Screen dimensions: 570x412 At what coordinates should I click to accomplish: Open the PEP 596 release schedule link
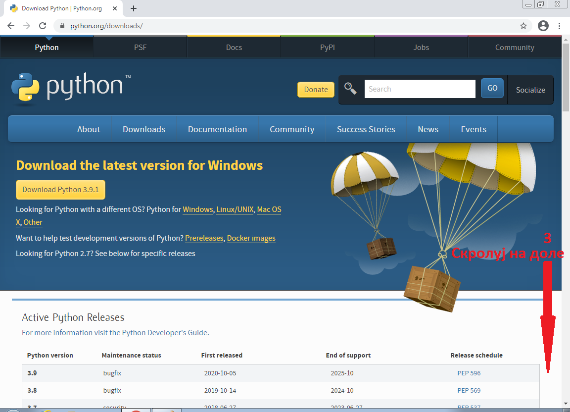(469, 373)
